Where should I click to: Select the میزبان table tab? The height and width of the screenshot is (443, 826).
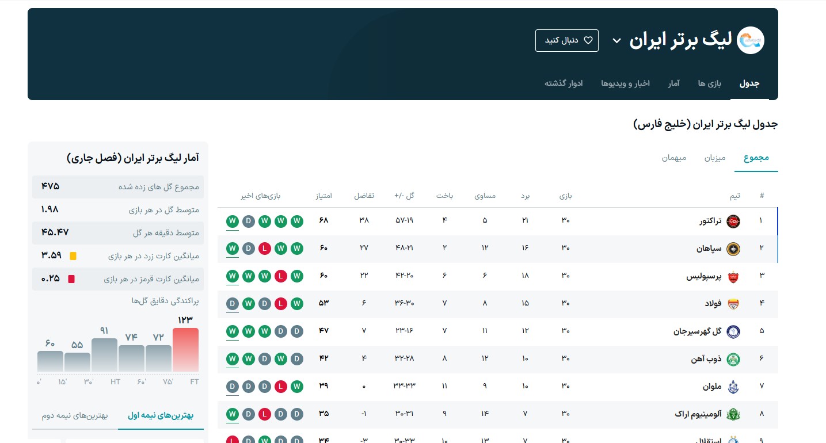pos(715,158)
